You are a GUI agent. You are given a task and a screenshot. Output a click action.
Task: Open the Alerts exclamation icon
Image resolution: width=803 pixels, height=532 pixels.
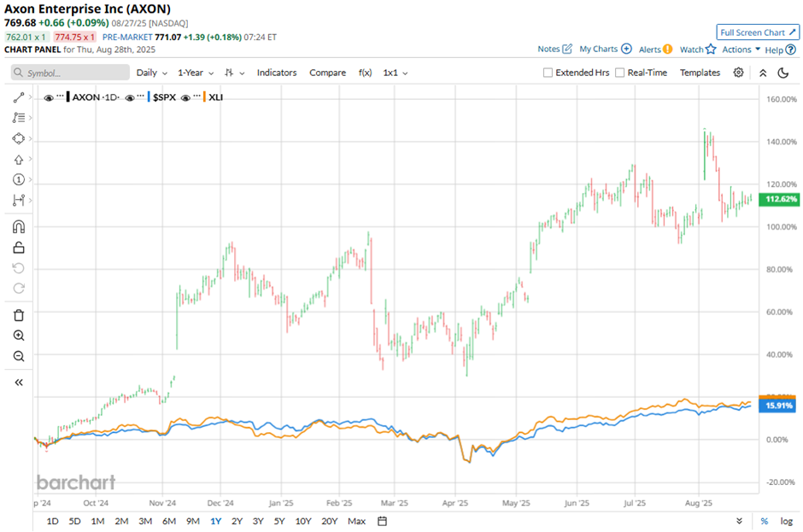pos(667,50)
